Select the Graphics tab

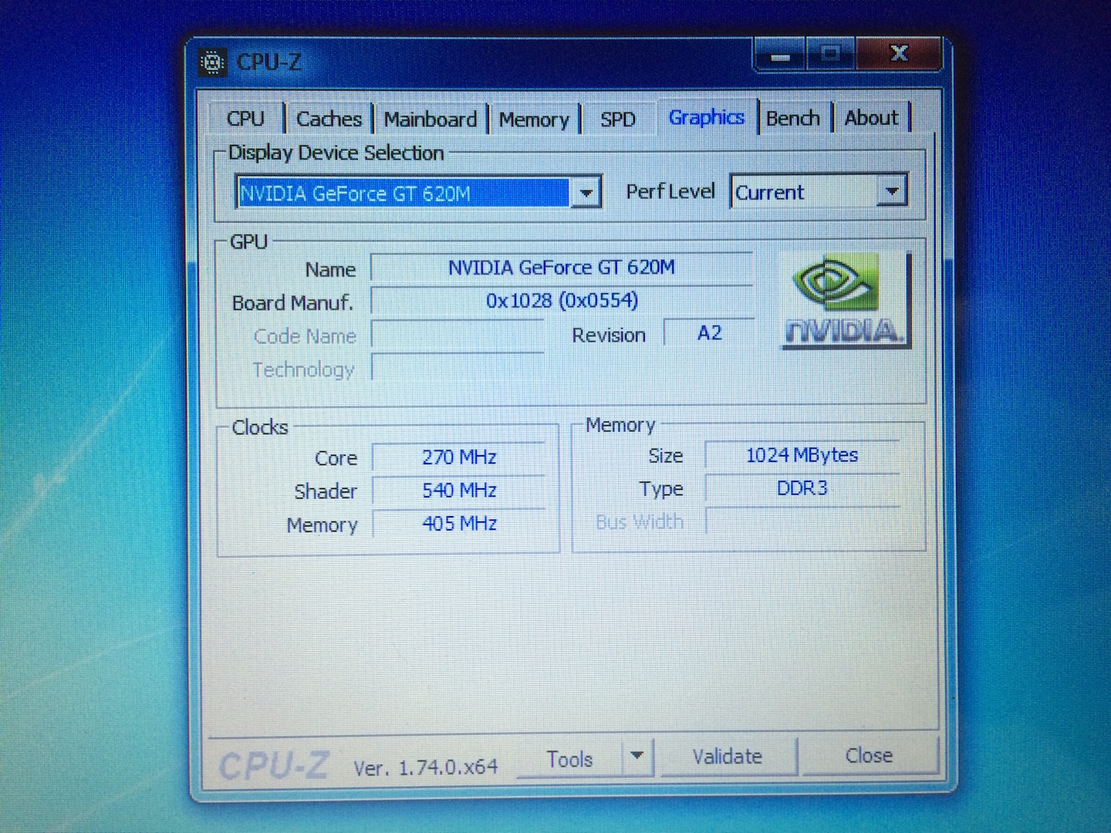pyautogui.click(x=707, y=117)
